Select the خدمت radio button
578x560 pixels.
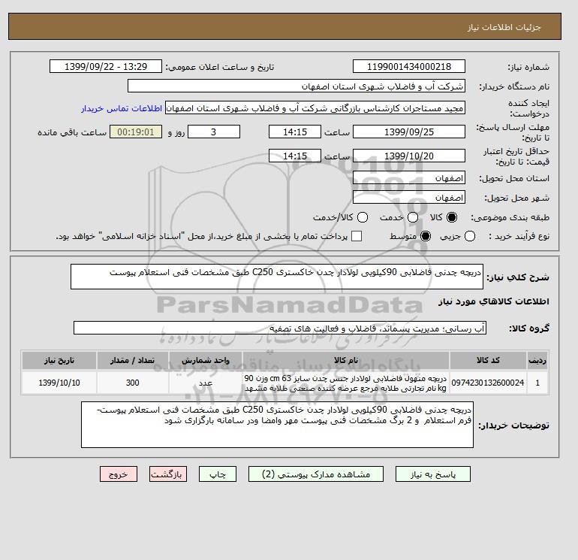click(413, 217)
